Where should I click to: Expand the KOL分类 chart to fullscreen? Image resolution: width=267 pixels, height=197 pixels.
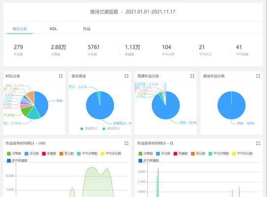(x=61, y=76)
